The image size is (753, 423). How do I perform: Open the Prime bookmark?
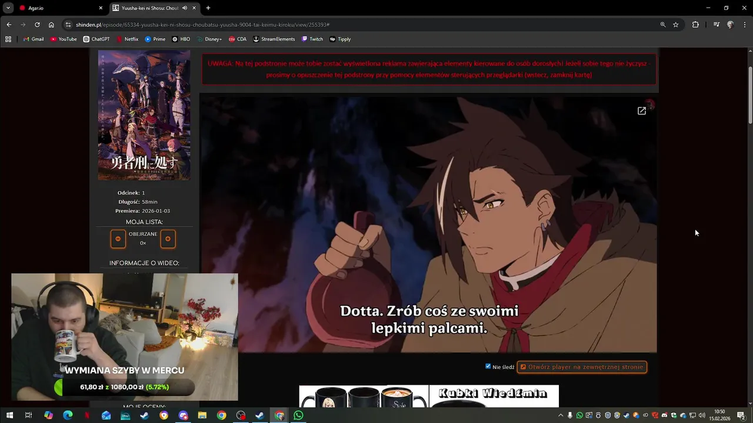(x=155, y=39)
